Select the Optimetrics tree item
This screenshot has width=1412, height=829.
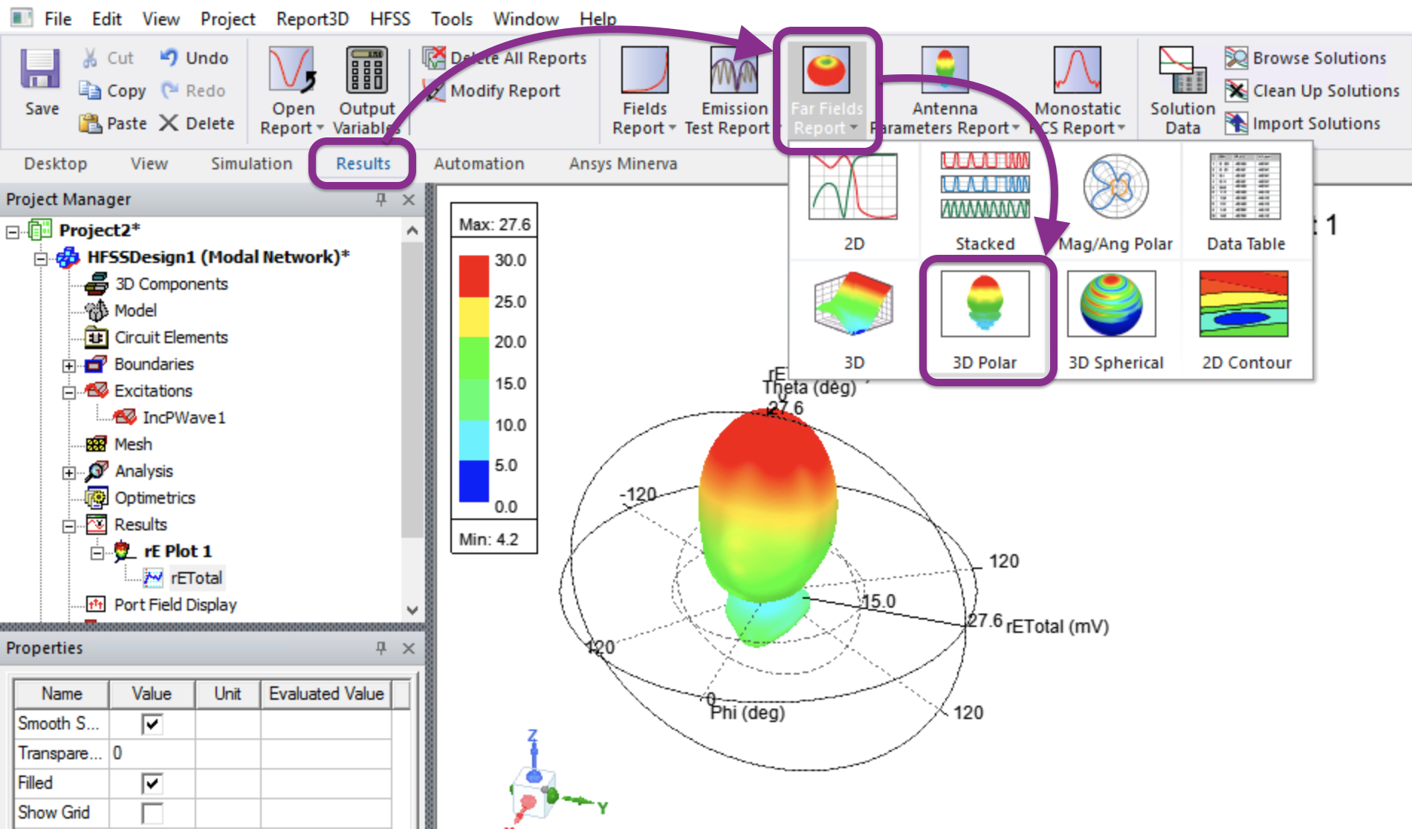[155, 498]
